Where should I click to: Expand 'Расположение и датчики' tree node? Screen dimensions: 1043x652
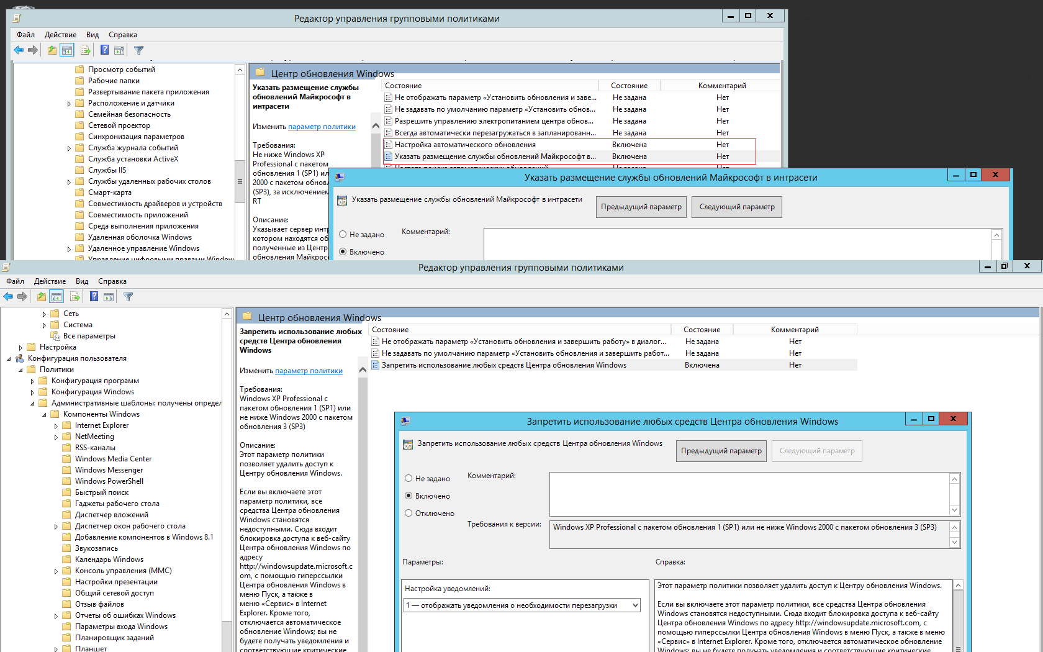69,104
